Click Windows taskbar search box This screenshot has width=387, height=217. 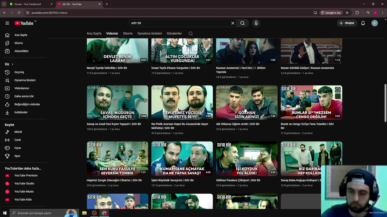click(44, 213)
